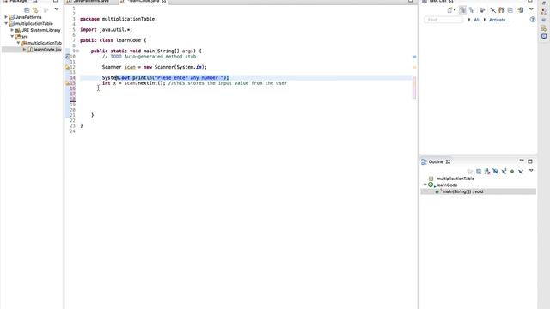Viewport: 550px width, 309px height.
Task: Click Collapse All in Outline toolbar
Action: 479,172
